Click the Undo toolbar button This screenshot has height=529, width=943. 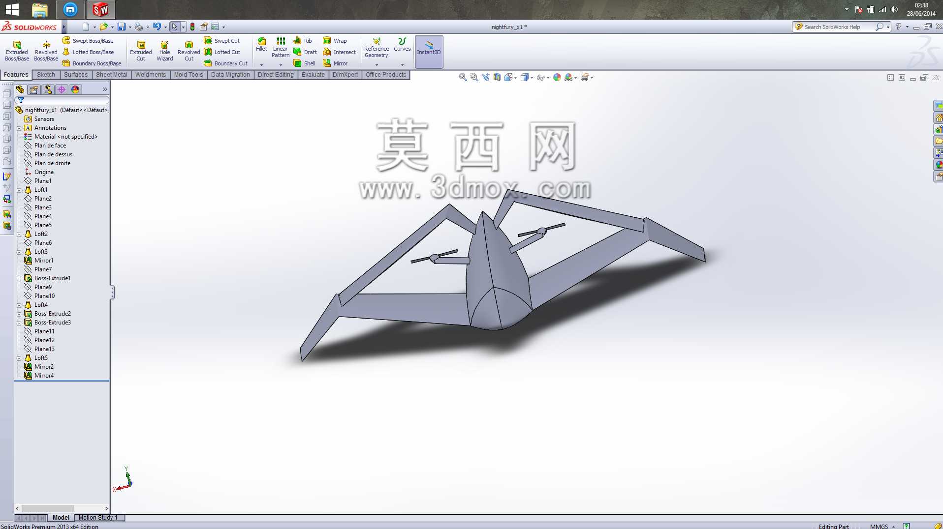[157, 27]
